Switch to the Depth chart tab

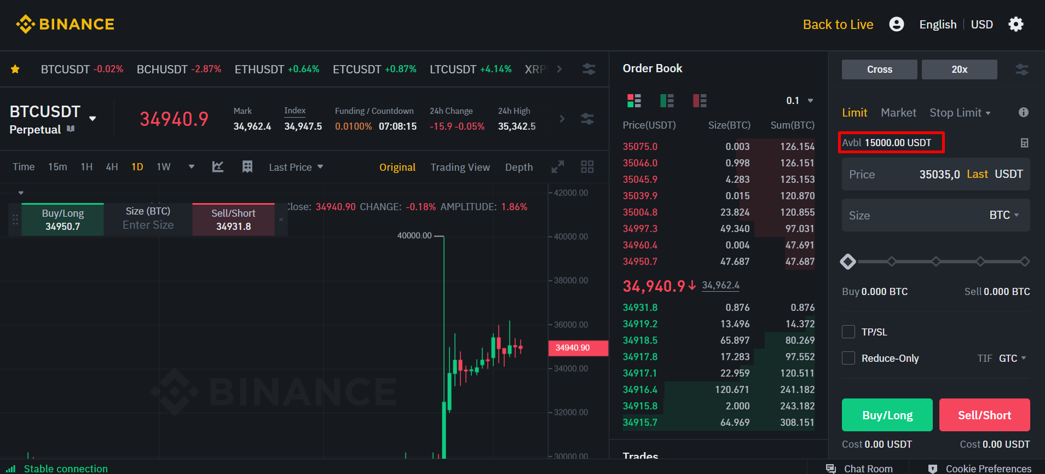tap(518, 167)
